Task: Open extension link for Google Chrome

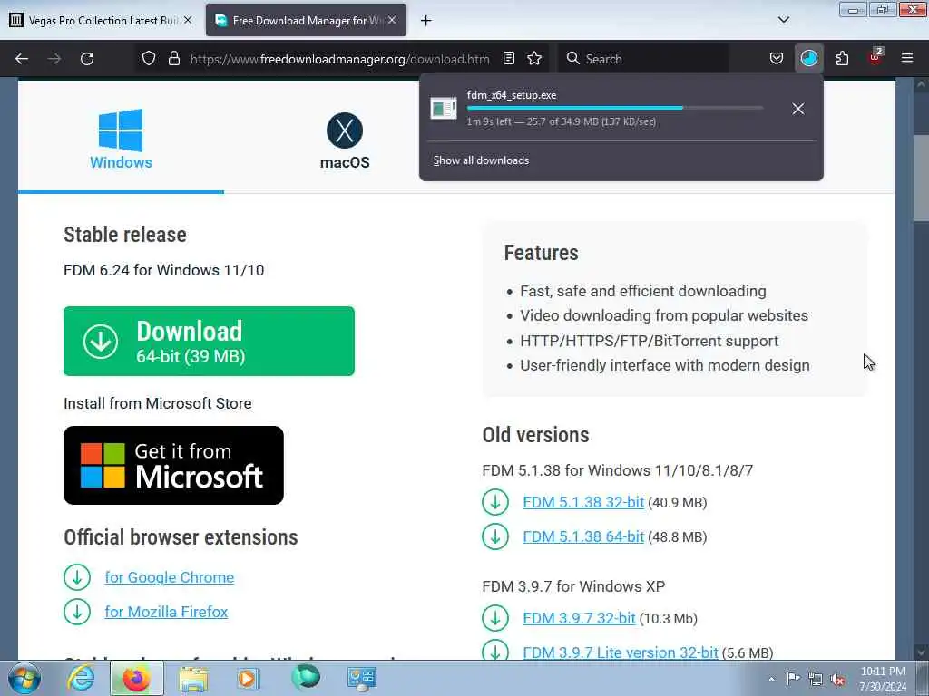Action: 170,577
